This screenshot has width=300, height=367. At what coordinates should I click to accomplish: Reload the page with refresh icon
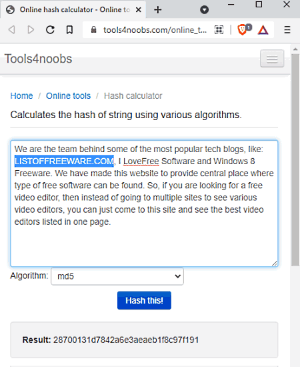(50, 30)
